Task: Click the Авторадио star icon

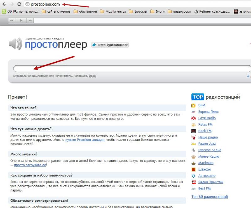Action: 194,176
